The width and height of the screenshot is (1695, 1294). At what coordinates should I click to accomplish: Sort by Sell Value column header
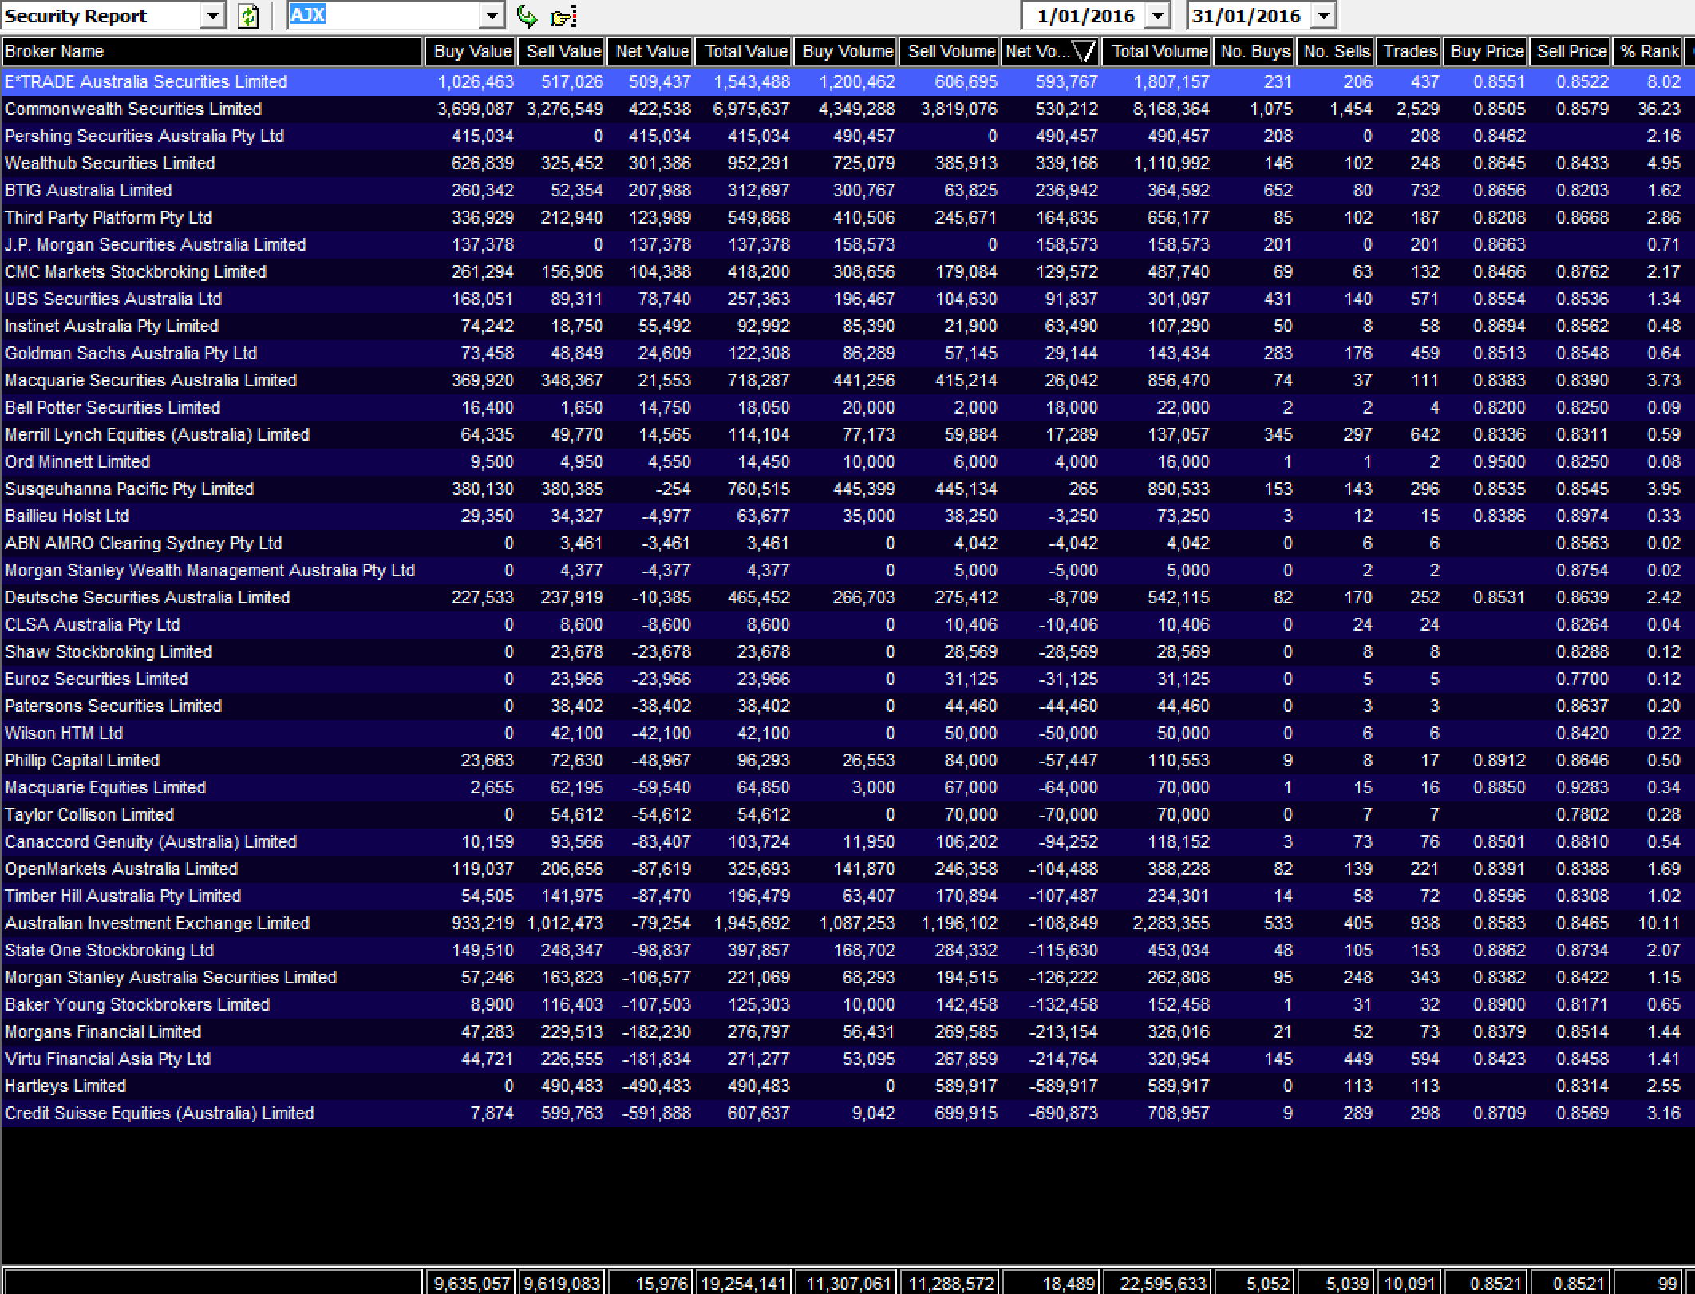[x=562, y=52]
